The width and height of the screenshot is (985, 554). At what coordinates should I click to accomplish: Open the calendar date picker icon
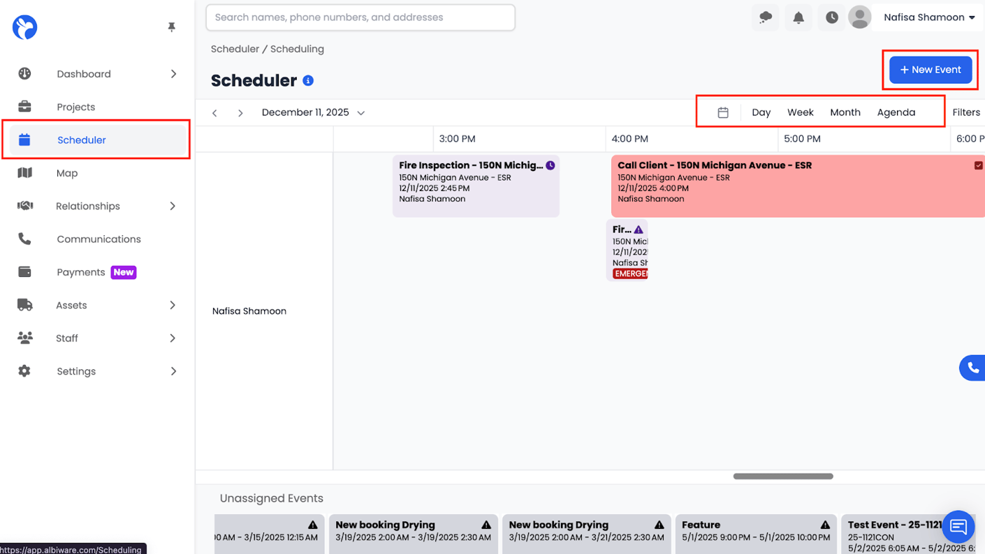723,112
